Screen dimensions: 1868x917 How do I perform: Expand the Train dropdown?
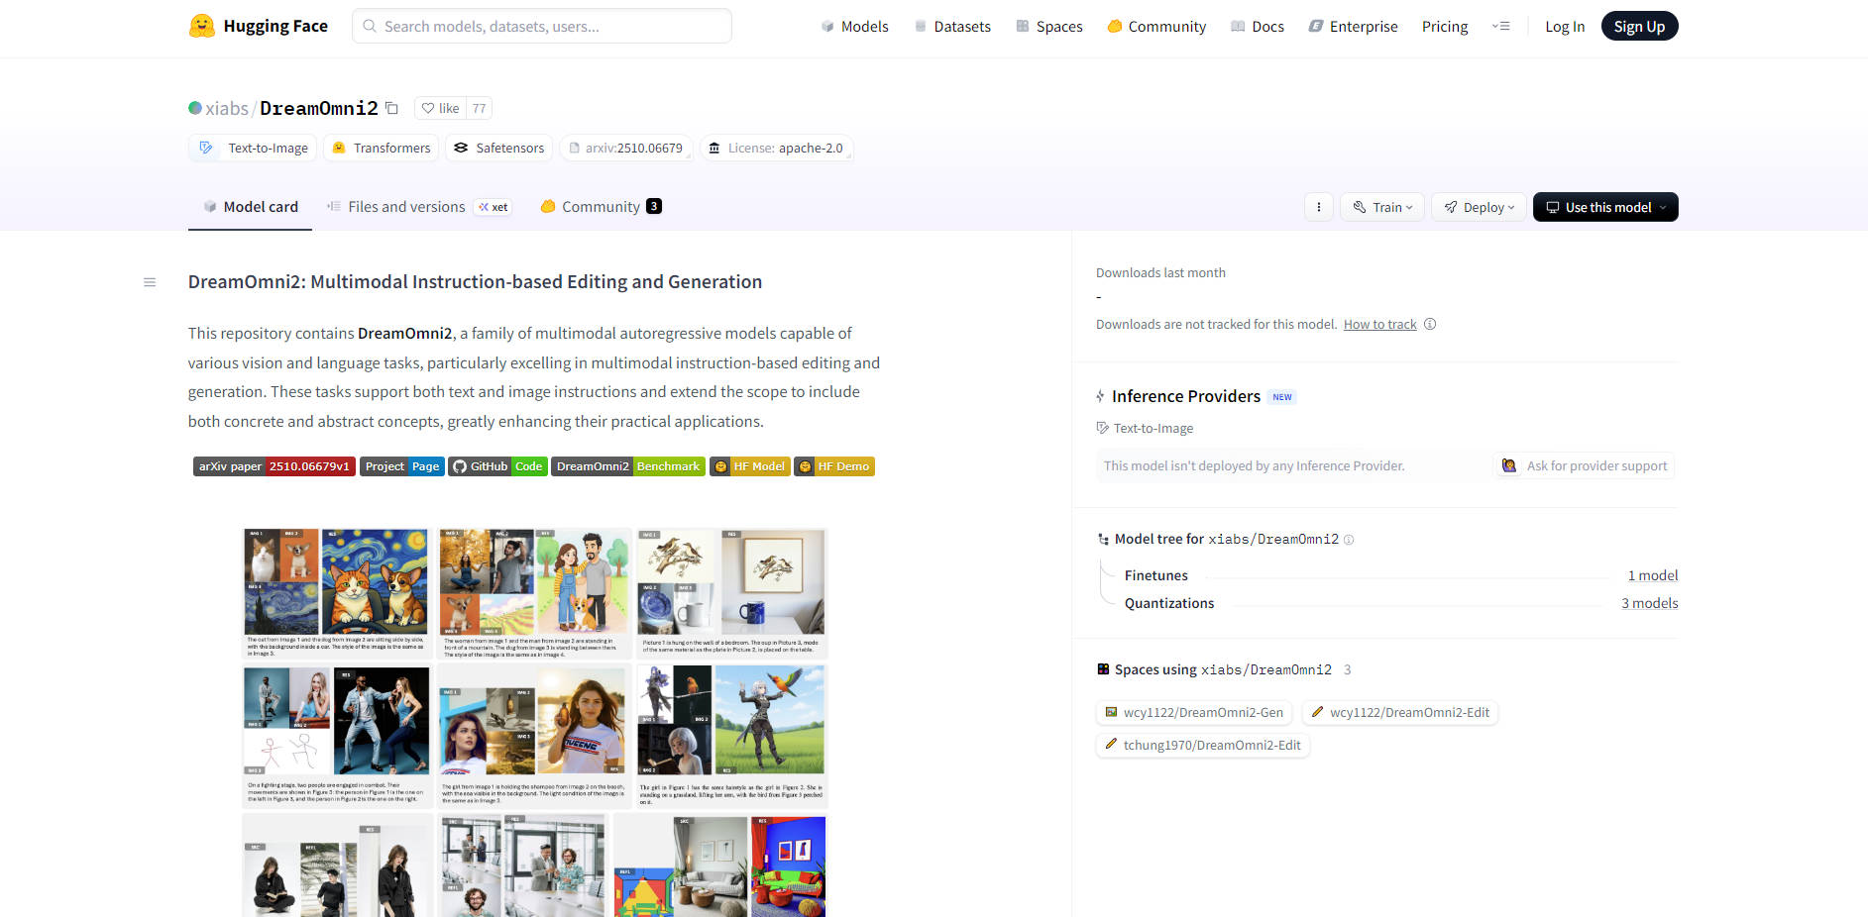point(1381,207)
